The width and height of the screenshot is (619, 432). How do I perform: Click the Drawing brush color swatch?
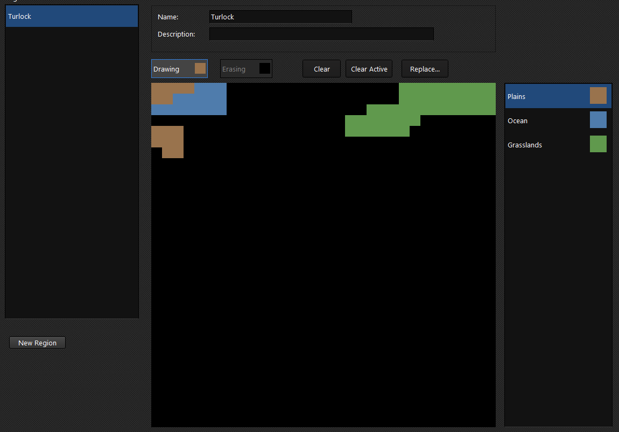(200, 68)
